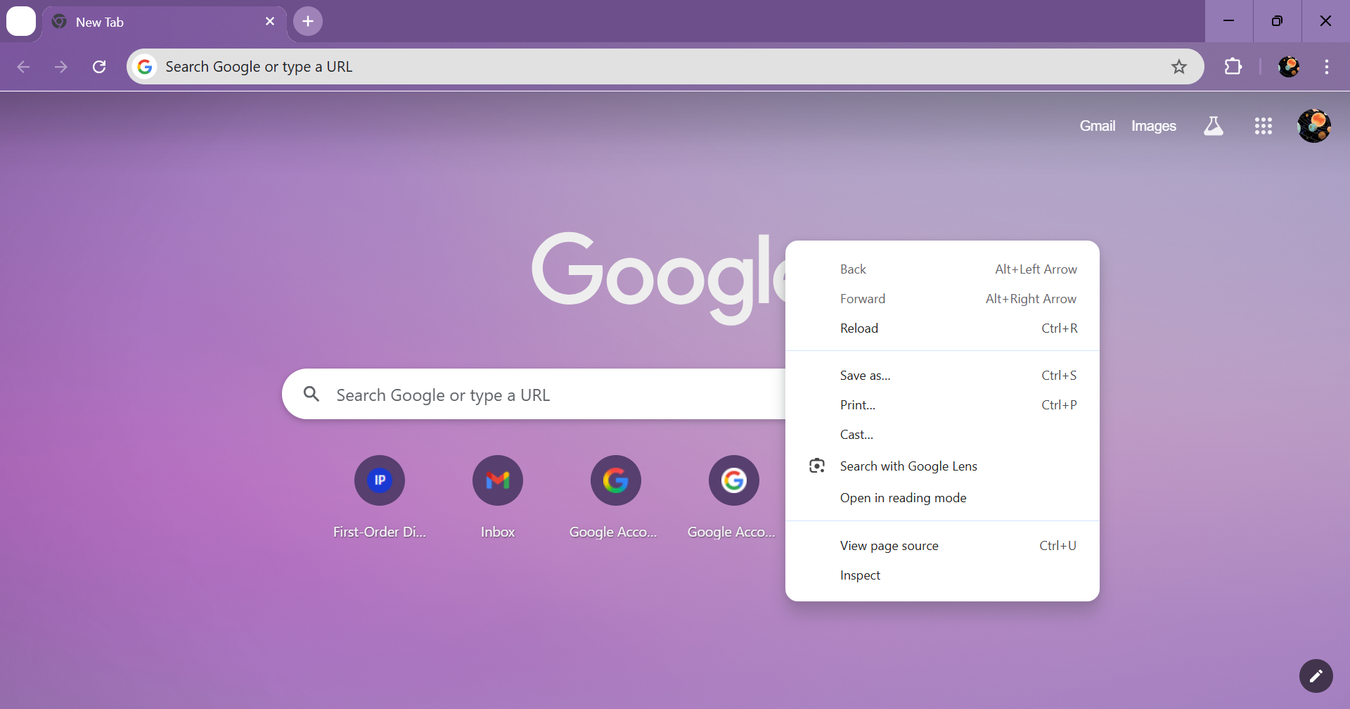This screenshot has height=709, width=1350.
Task: Reload the page from the toolbar
Action: click(x=99, y=67)
